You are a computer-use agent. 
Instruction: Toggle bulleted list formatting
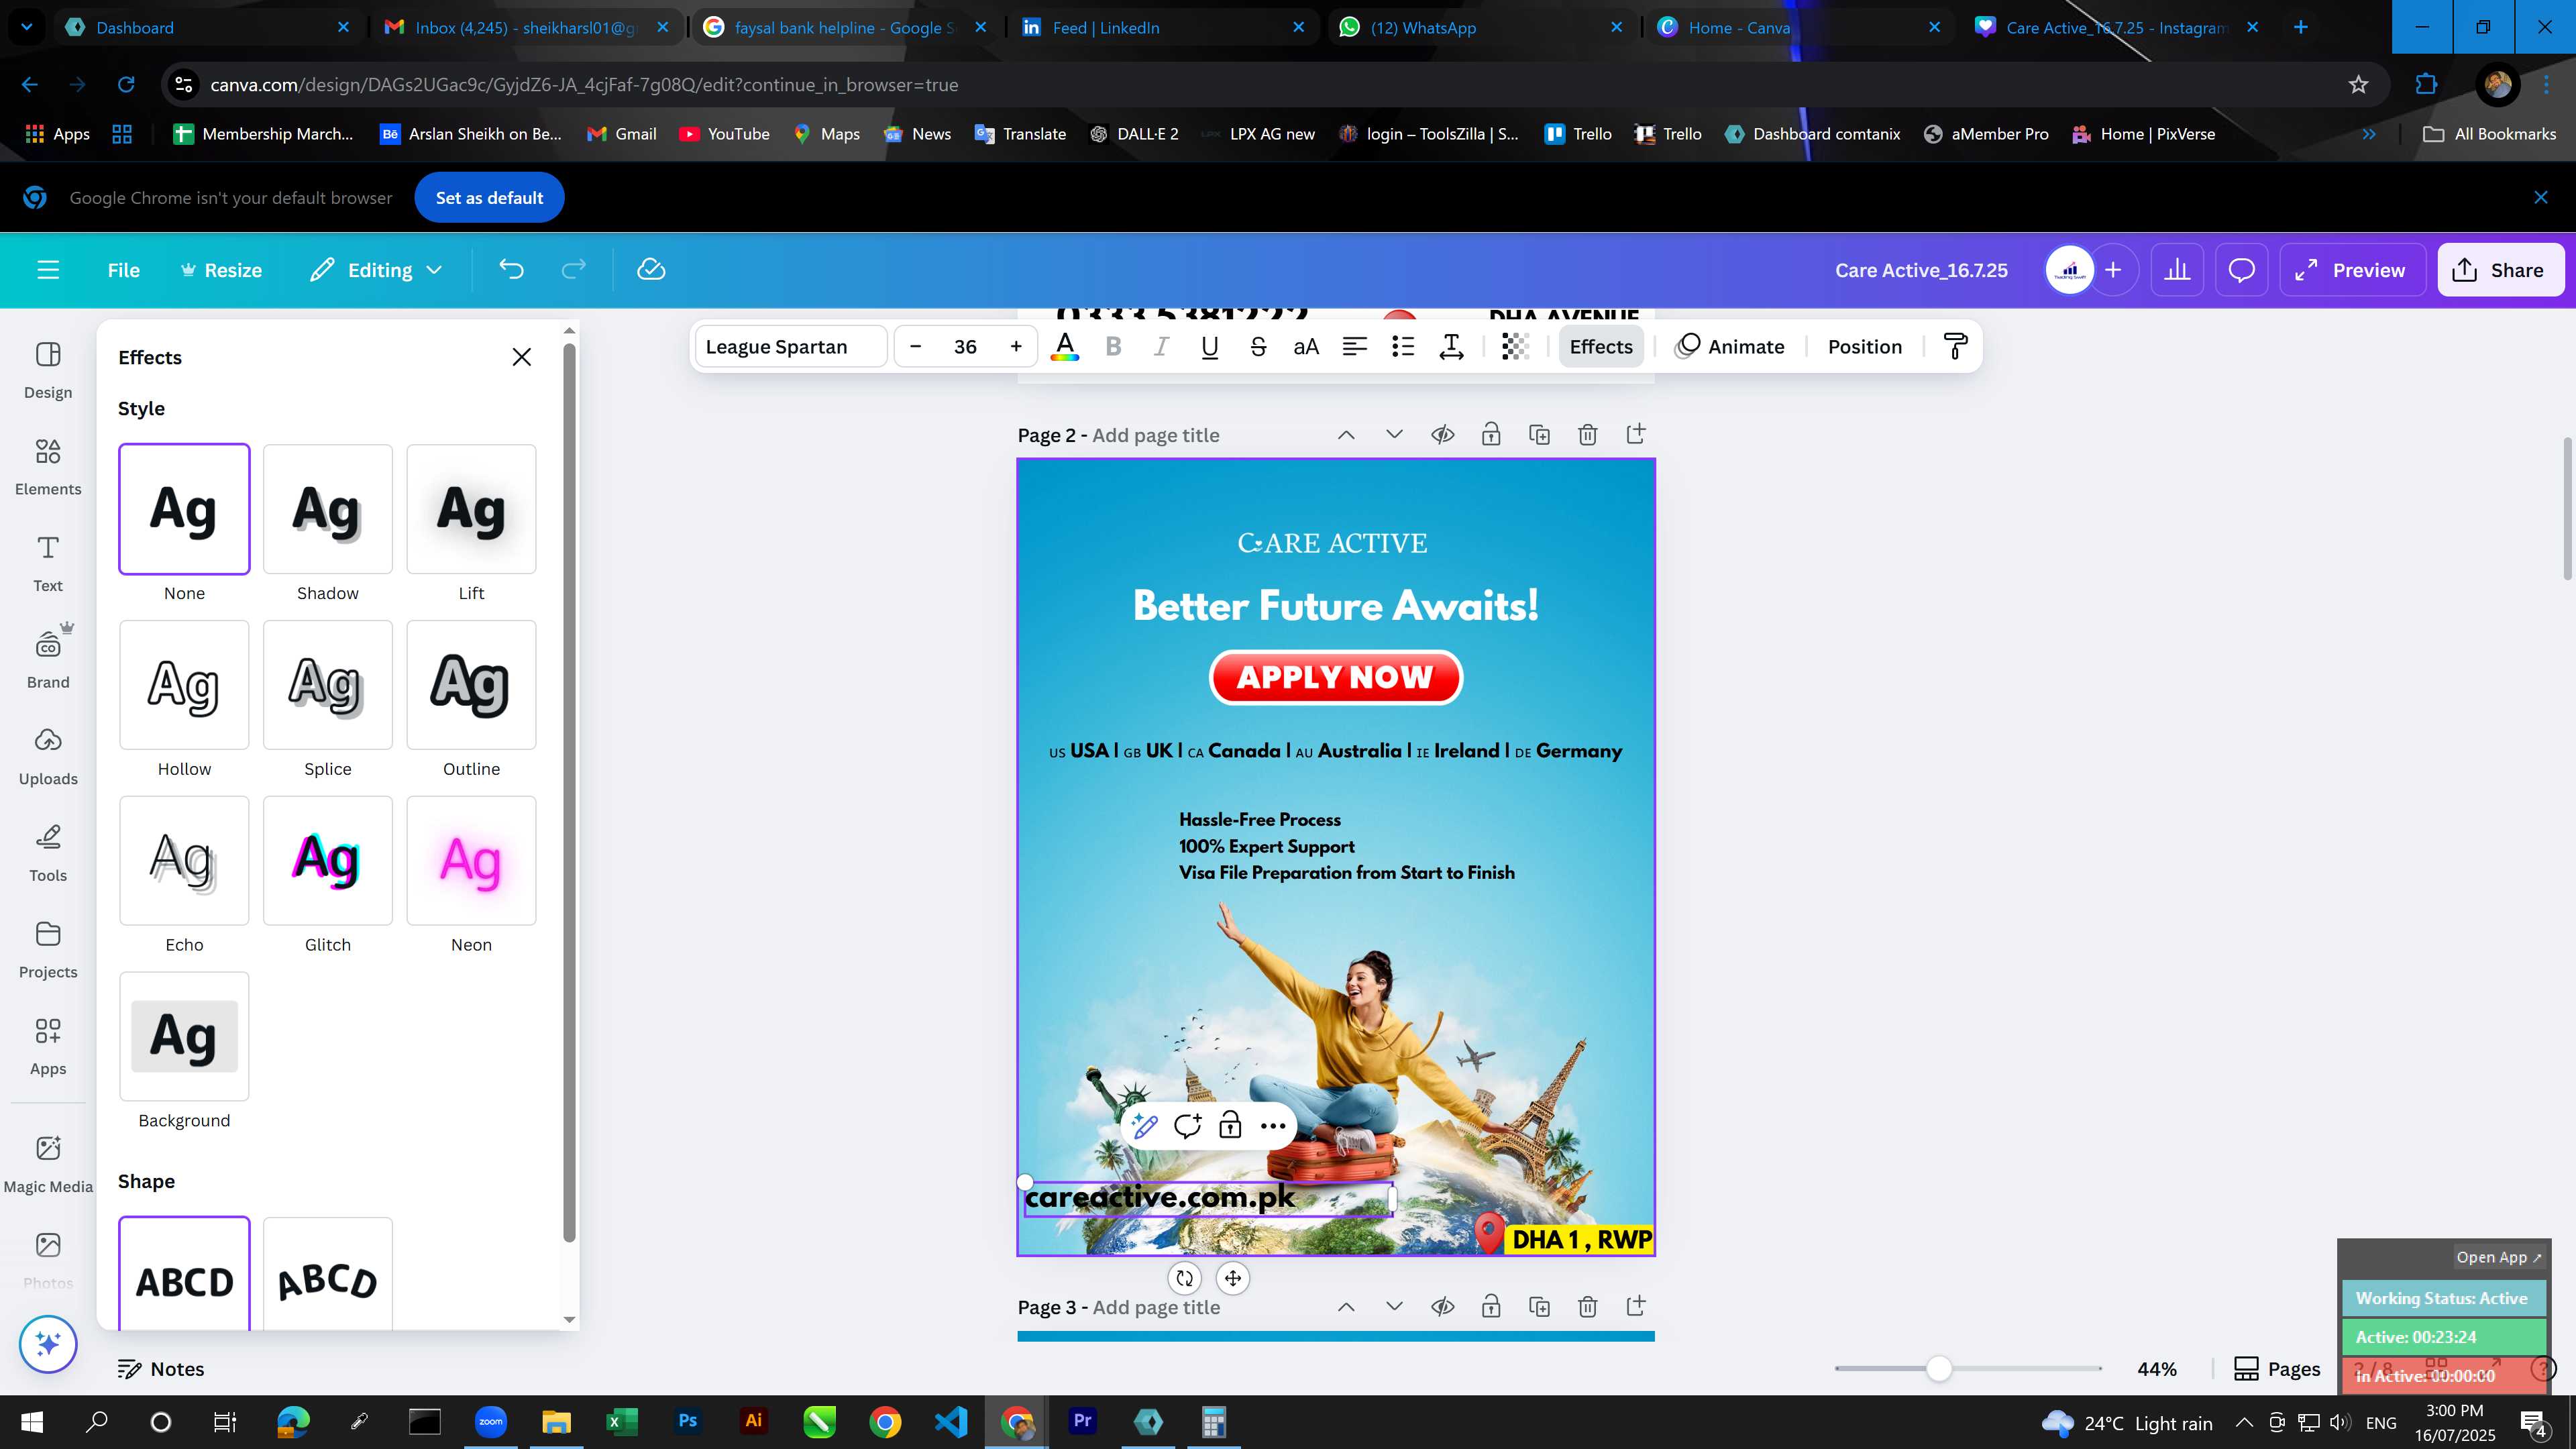click(1403, 346)
